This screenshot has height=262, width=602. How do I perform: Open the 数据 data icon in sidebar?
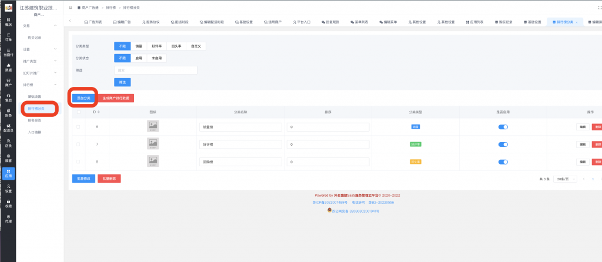pyautogui.click(x=8, y=67)
